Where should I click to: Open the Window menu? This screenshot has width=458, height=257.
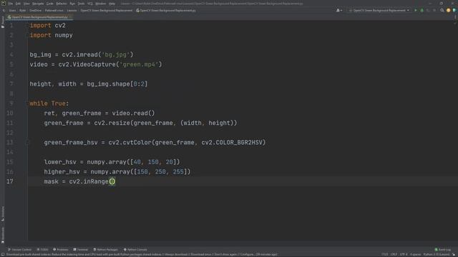tap(101, 4)
